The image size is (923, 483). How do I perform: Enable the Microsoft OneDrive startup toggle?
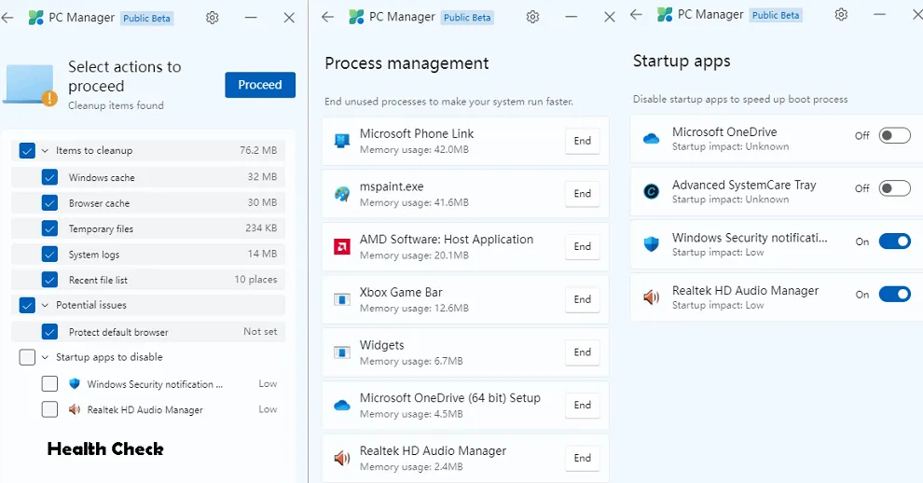[894, 136]
